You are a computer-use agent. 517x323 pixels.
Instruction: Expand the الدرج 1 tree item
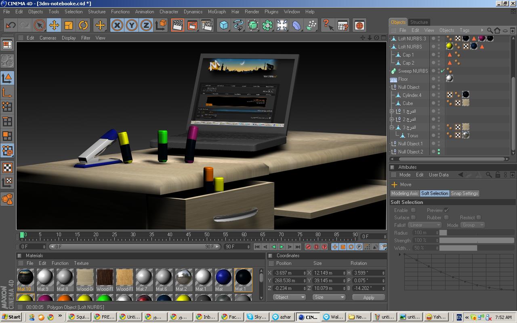tap(392, 111)
